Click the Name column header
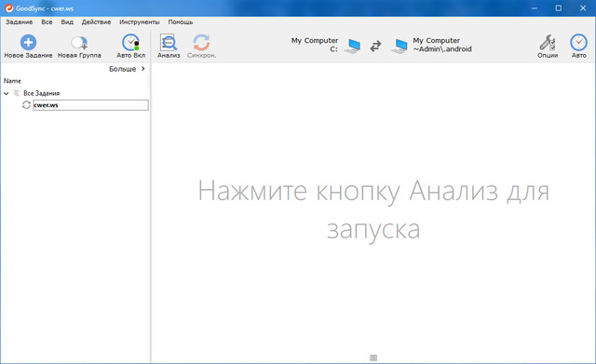This screenshot has height=364, width=596. pyautogui.click(x=12, y=81)
